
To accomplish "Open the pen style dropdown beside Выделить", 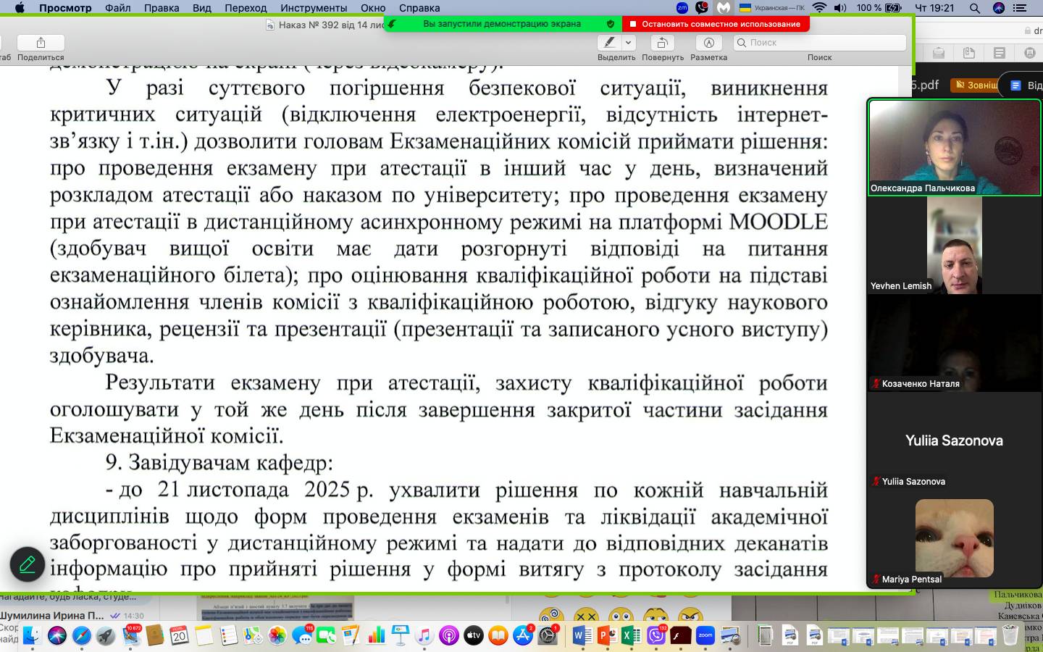I will [629, 42].
